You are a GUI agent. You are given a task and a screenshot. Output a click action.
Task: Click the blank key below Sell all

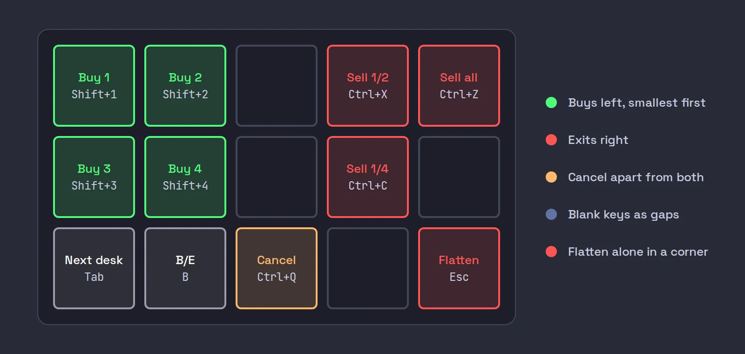click(x=459, y=177)
